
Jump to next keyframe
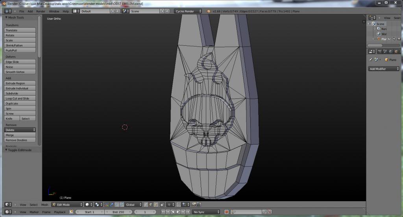183,212
